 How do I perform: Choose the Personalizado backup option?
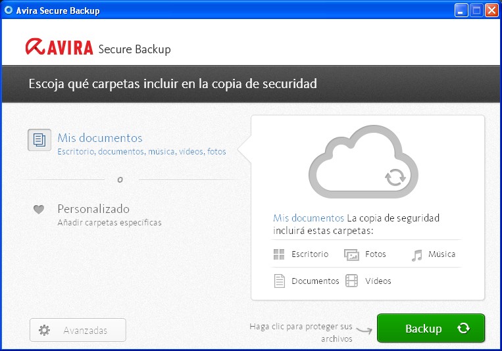(x=93, y=209)
